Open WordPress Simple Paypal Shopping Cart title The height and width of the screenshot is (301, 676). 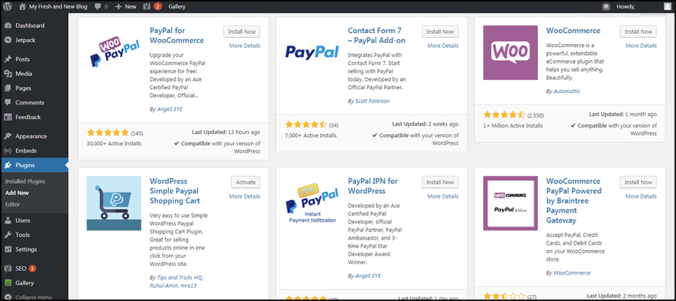[x=174, y=191]
